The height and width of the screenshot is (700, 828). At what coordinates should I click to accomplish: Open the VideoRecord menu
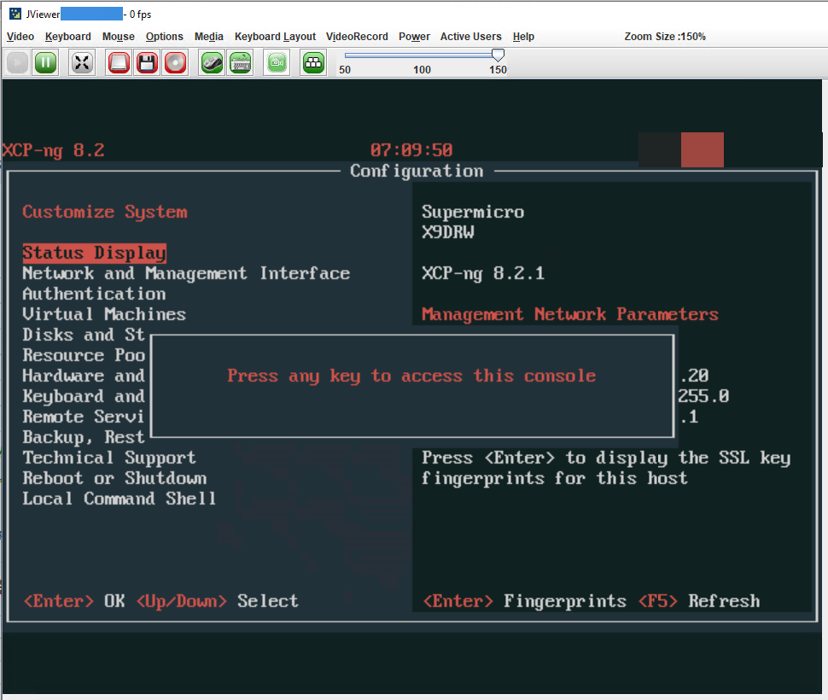click(x=357, y=37)
